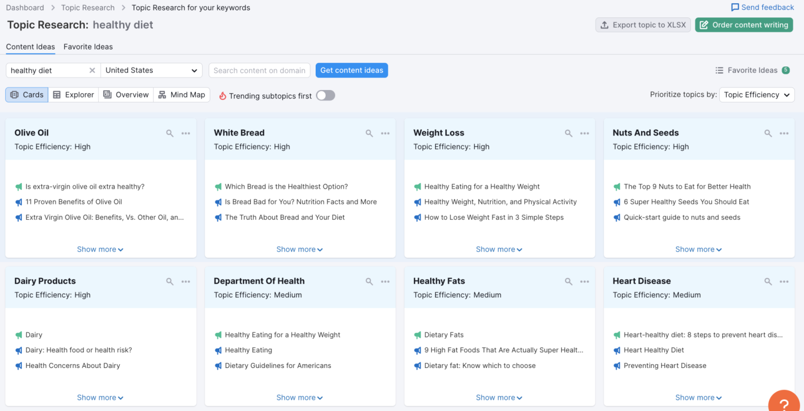Click the orange help question mark button
Screen dimensions: 804x411
pos(784,402)
